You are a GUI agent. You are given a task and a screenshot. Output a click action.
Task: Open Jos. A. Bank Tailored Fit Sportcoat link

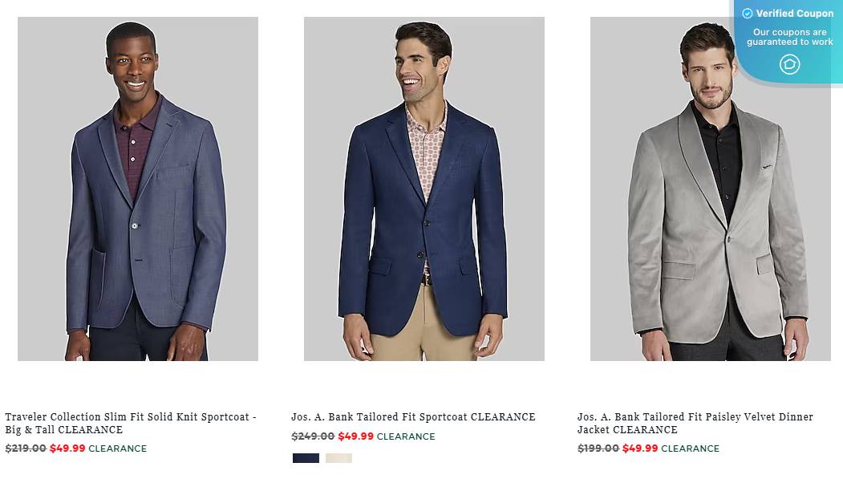click(x=413, y=417)
